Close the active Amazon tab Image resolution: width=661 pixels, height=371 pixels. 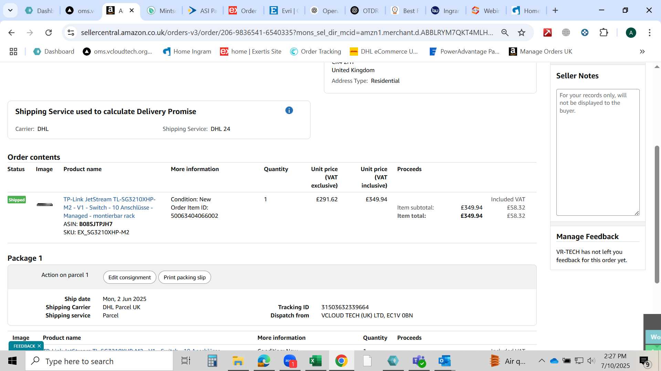(x=132, y=11)
